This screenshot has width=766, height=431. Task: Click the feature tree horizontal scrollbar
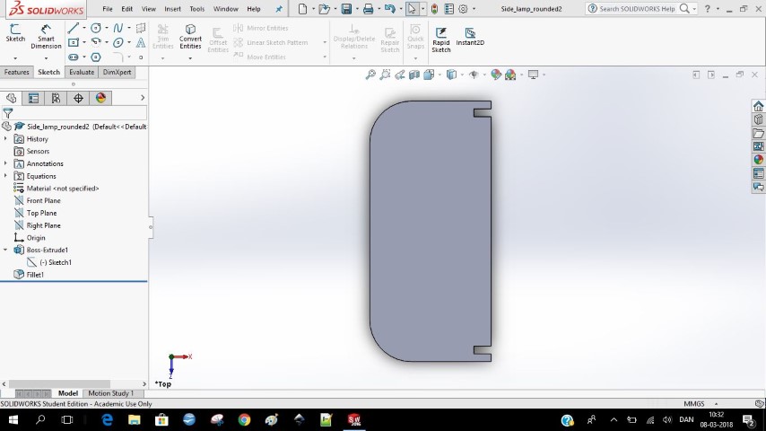click(x=59, y=384)
